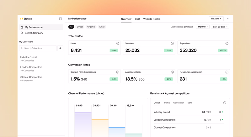This screenshot has width=251, height=137.
Task: Click the London Competitors benchmark row
Action: click(x=189, y=120)
